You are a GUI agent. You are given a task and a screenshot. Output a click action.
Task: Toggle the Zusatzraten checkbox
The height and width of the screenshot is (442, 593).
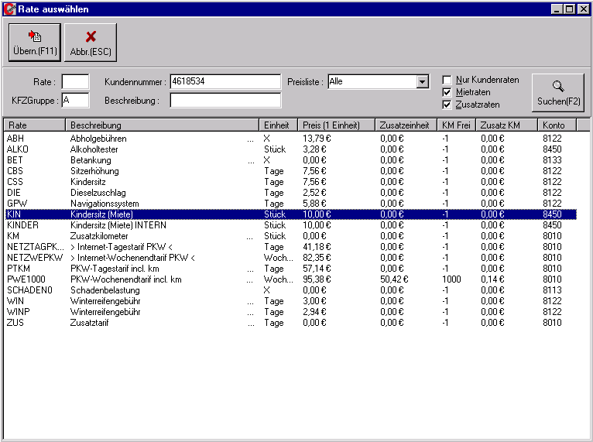(447, 105)
